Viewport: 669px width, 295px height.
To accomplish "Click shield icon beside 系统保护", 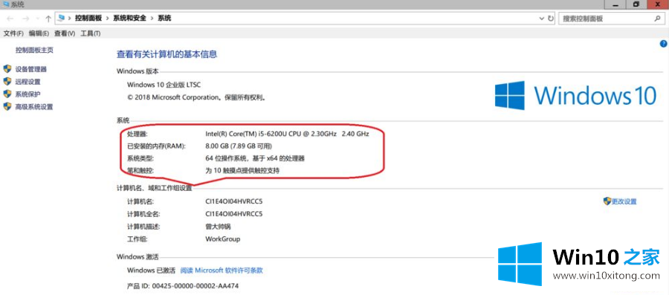I will (7, 94).
